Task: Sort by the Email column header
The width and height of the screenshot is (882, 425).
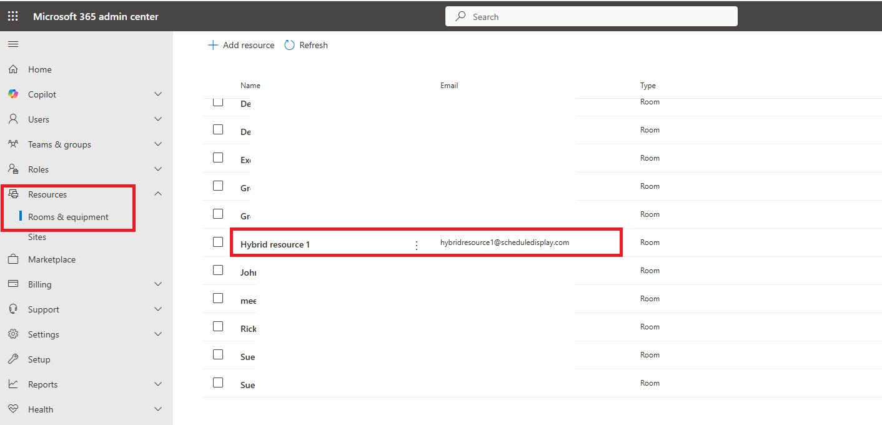Action: click(449, 86)
